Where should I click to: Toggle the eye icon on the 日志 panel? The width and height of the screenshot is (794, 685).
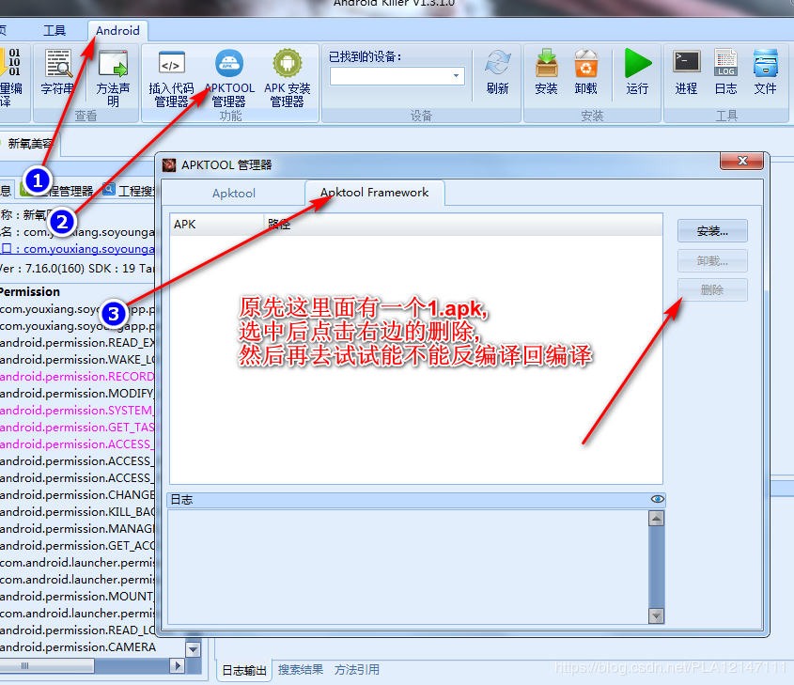[x=657, y=499]
